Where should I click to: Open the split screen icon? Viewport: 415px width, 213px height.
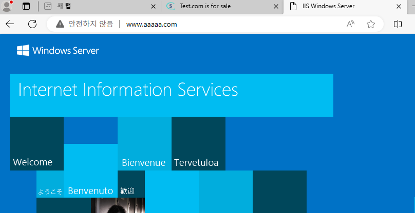[x=398, y=24]
